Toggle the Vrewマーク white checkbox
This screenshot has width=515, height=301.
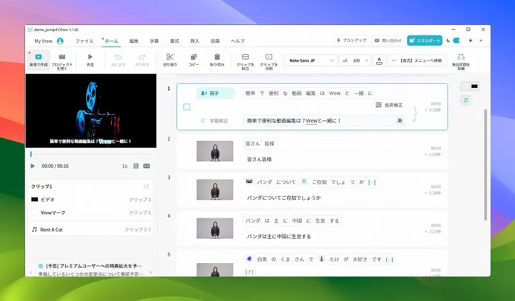pos(34,213)
